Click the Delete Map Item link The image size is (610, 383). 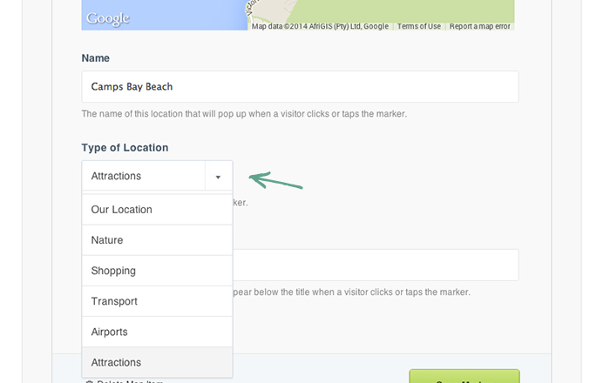coord(129,381)
